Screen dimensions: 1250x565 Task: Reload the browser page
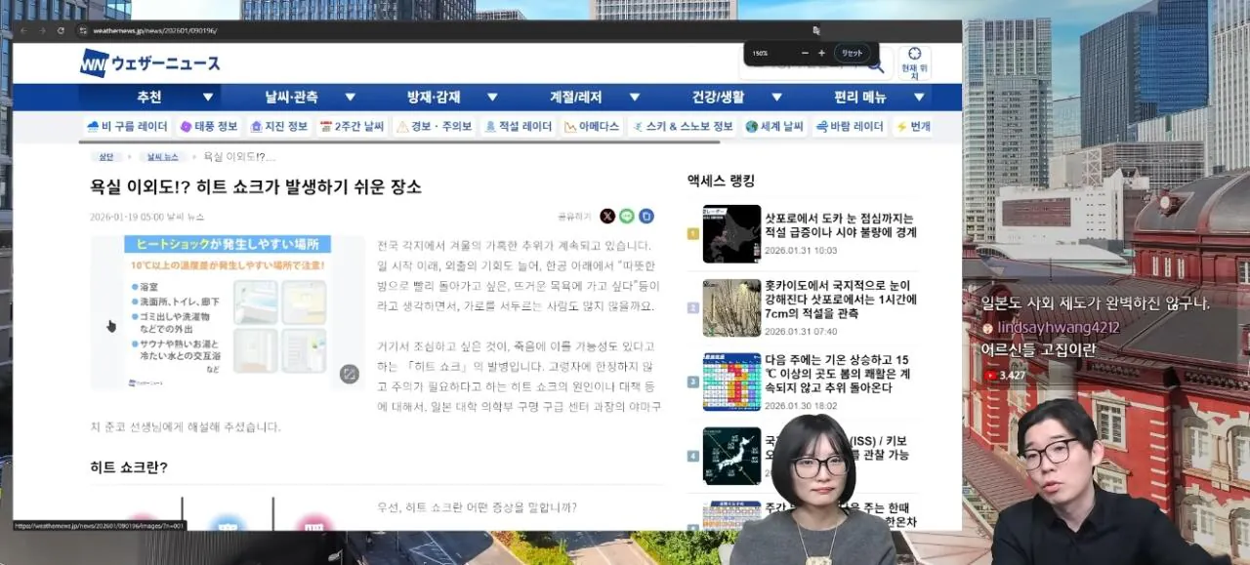point(61,30)
